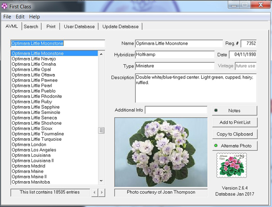Show the Alternate Photo
Viewport: 272px width, 207px height.
235,146
